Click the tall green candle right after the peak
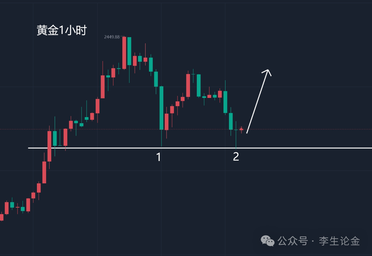The height and width of the screenshot is (256, 372). (129, 51)
